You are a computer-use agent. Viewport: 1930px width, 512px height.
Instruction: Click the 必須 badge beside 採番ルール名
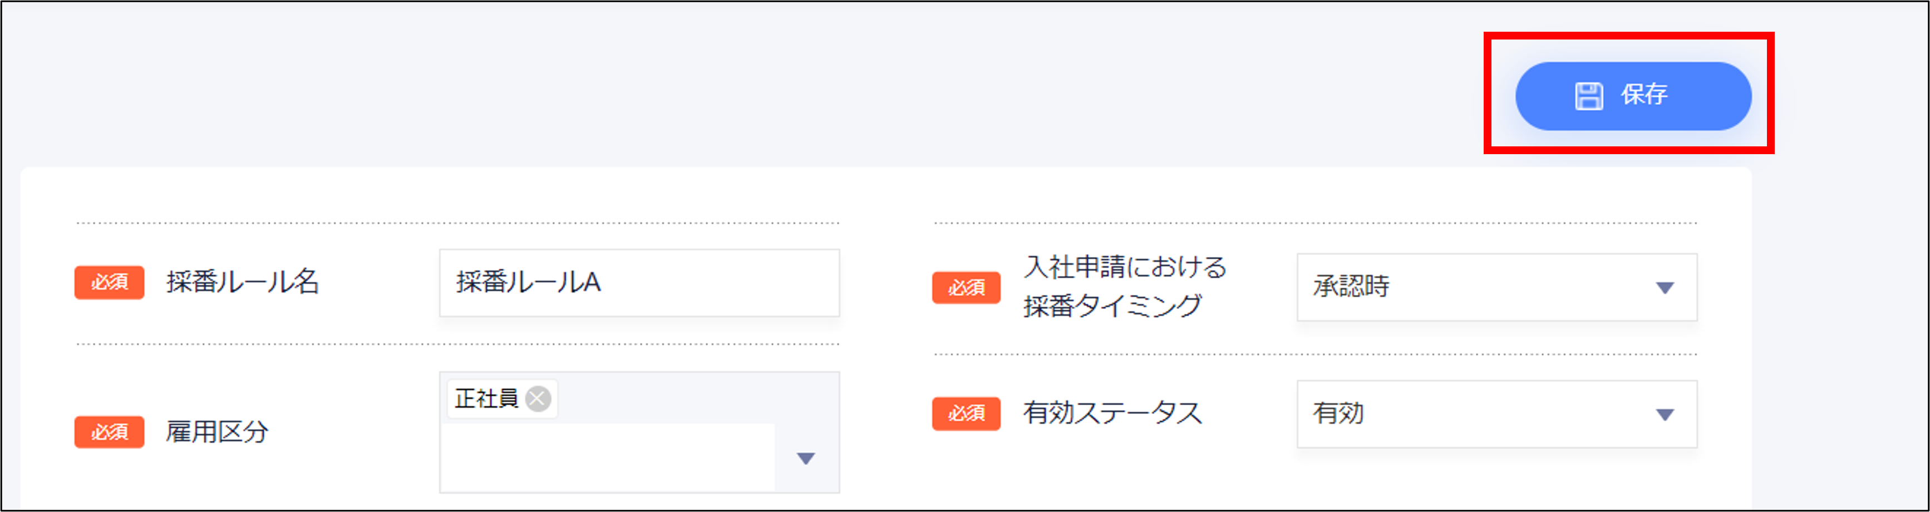[x=110, y=283]
